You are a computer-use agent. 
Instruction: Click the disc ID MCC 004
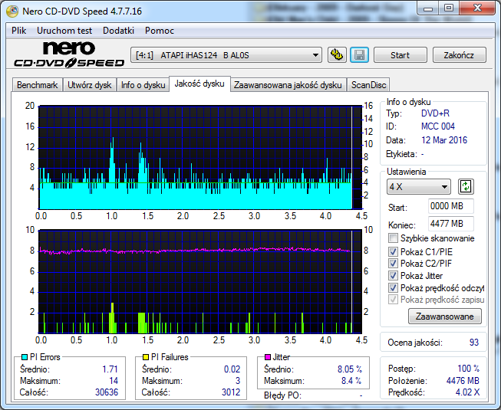coord(438,126)
